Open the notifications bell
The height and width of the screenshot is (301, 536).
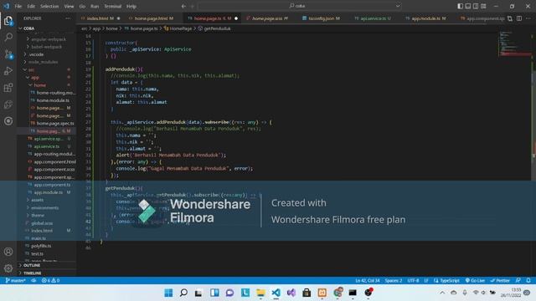tap(528, 281)
